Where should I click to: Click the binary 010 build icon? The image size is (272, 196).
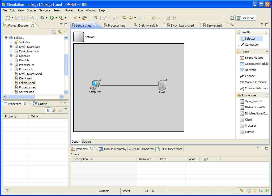point(32,18)
